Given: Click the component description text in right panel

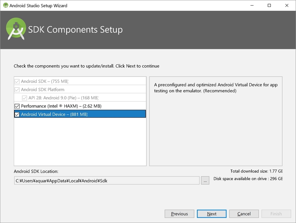Looking at the screenshot, I should point(216,88).
